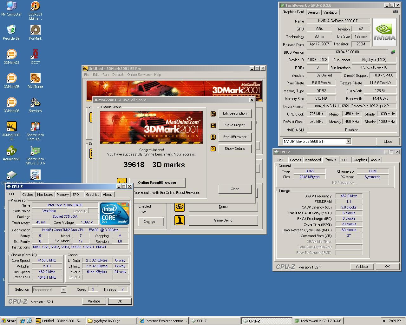The height and width of the screenshot is (325, 406).
Task: Click the Edit Description icon in score dialog
Action: [x=213, y=114]
